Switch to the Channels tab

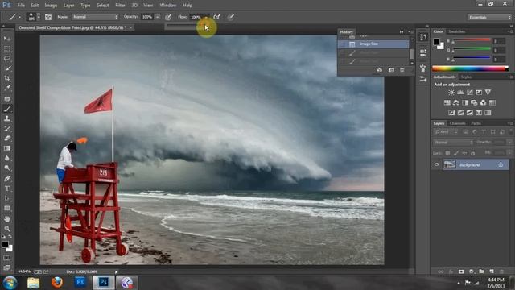458,123
